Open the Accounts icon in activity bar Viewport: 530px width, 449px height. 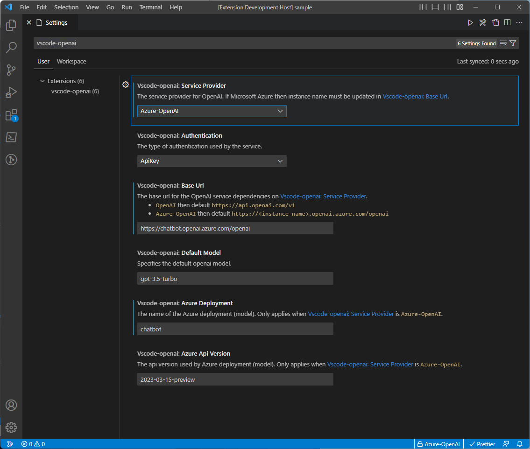[11, 405]
